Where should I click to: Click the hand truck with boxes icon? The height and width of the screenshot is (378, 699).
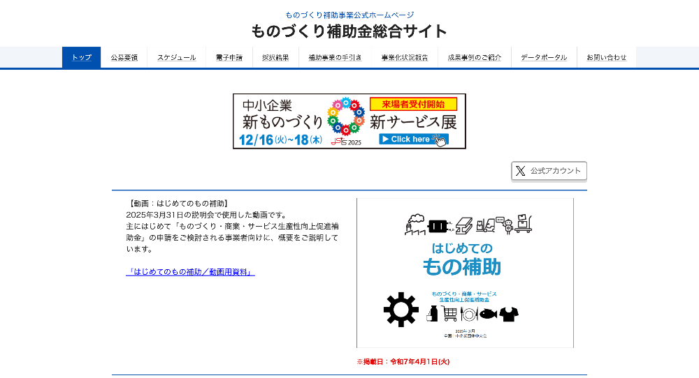tap(524, 224)
